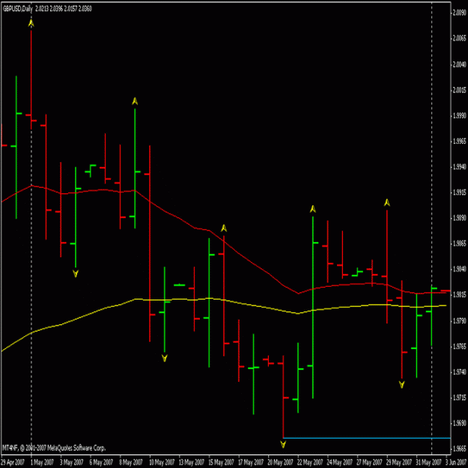Click the 2.0040 price label

(460, 64)
